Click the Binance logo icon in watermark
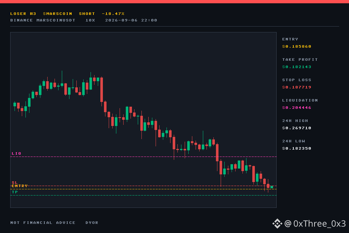The width and height of the screenshot is (349, 233). coord(277,224)
